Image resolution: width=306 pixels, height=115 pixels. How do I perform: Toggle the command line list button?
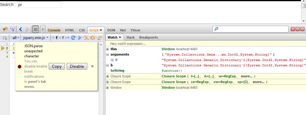[36, 30]
